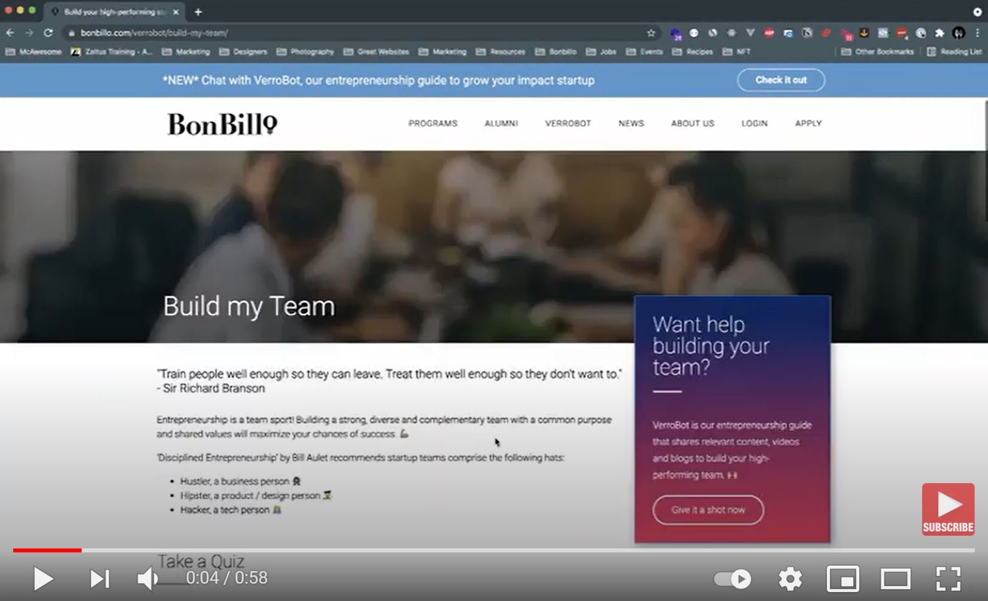Click the Build my Team heading
The image size is (988, 601).
pos(249,306)
